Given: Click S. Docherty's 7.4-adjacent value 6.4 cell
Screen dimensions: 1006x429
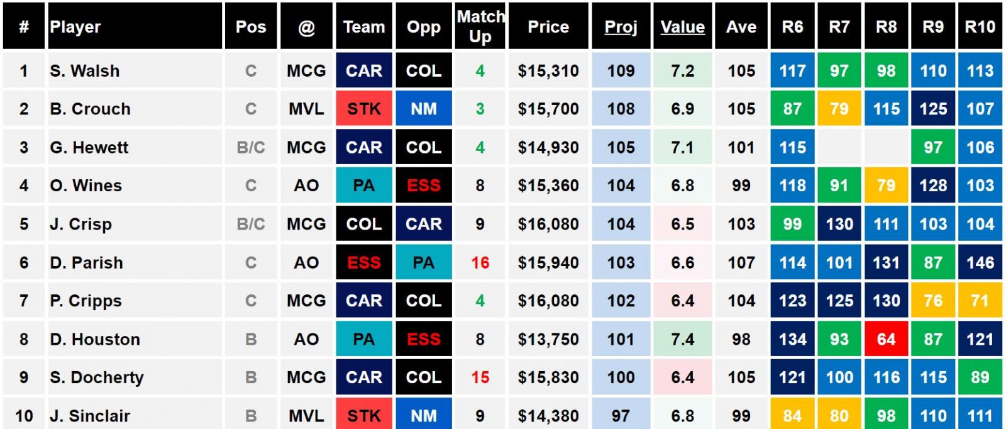Looking at the screenshot, I should click(x=682, y=377).
